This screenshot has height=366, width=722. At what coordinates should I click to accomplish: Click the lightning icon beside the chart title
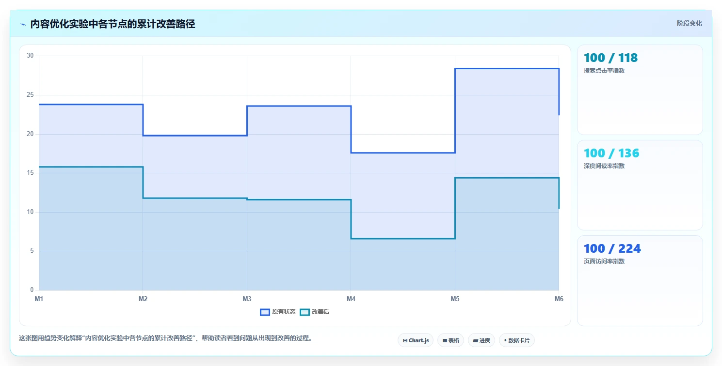[x=23, y=24]
